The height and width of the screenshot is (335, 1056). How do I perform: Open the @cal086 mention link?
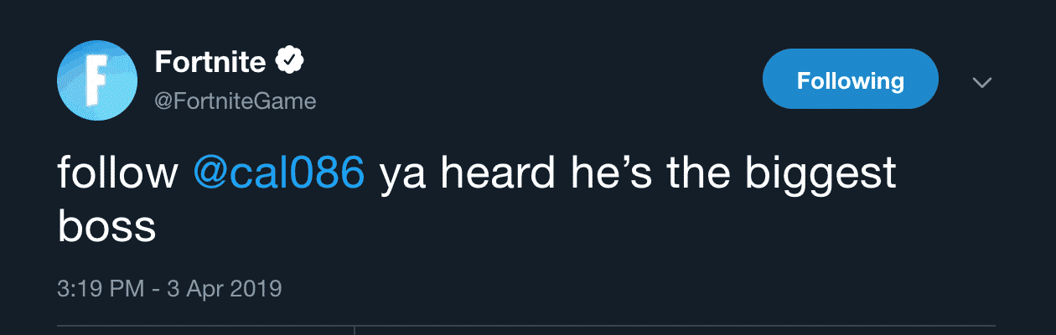point(279,173)
